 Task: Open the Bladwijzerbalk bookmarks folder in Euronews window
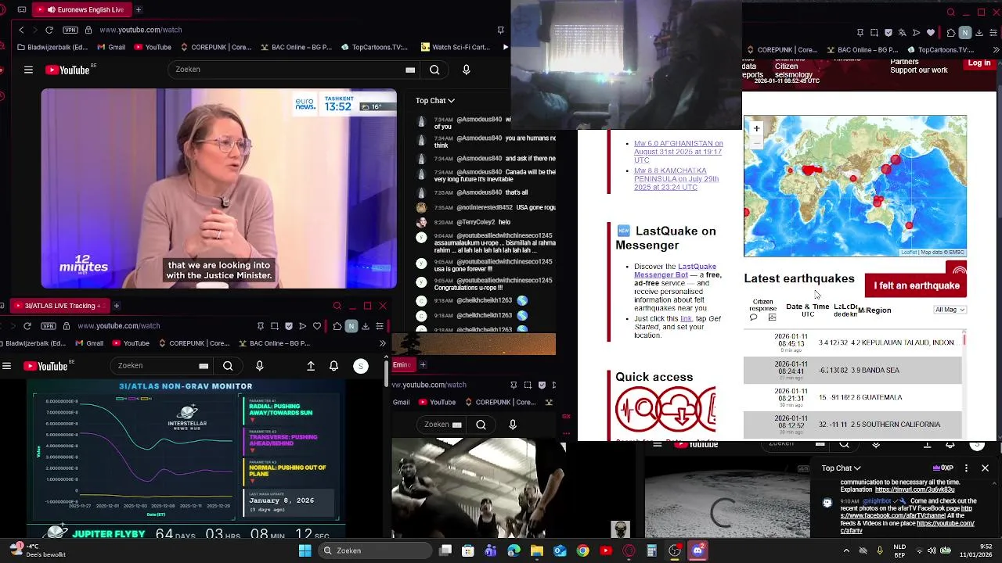52,47
